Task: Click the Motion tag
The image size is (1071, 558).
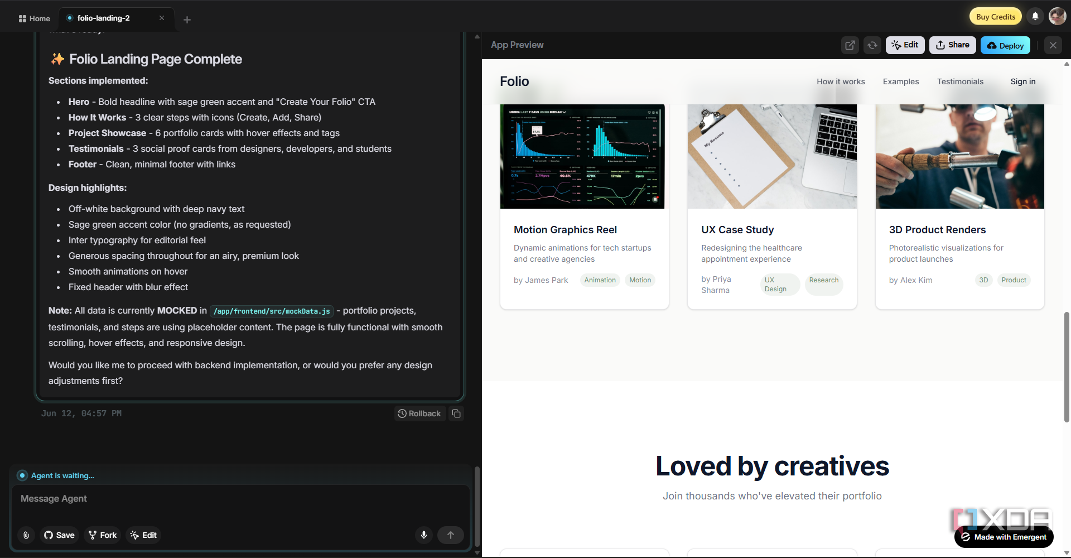Action: tap(640, 280)
